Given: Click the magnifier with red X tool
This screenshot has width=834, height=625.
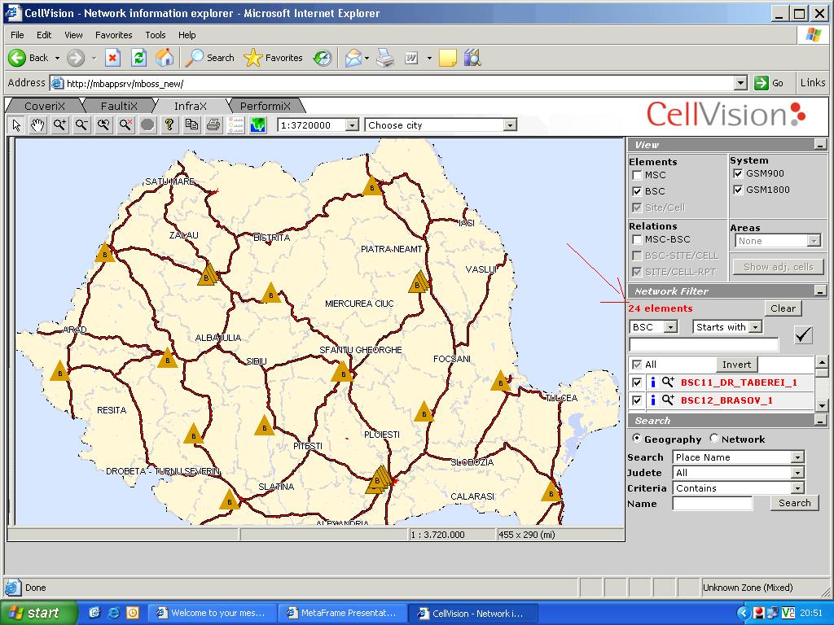Looking at the screenshot, I should coord(125,125).
